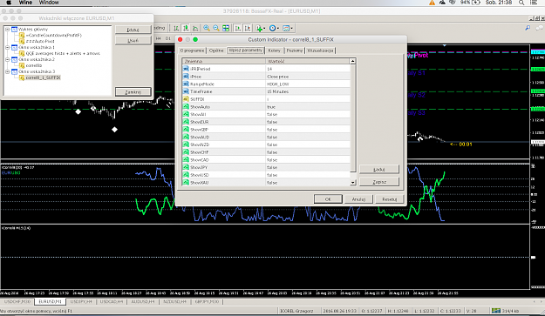Image resolution: width=545 pixels, height=316 pixels.
Task: Select the D1 timeframe button
Action: (168, 38)
